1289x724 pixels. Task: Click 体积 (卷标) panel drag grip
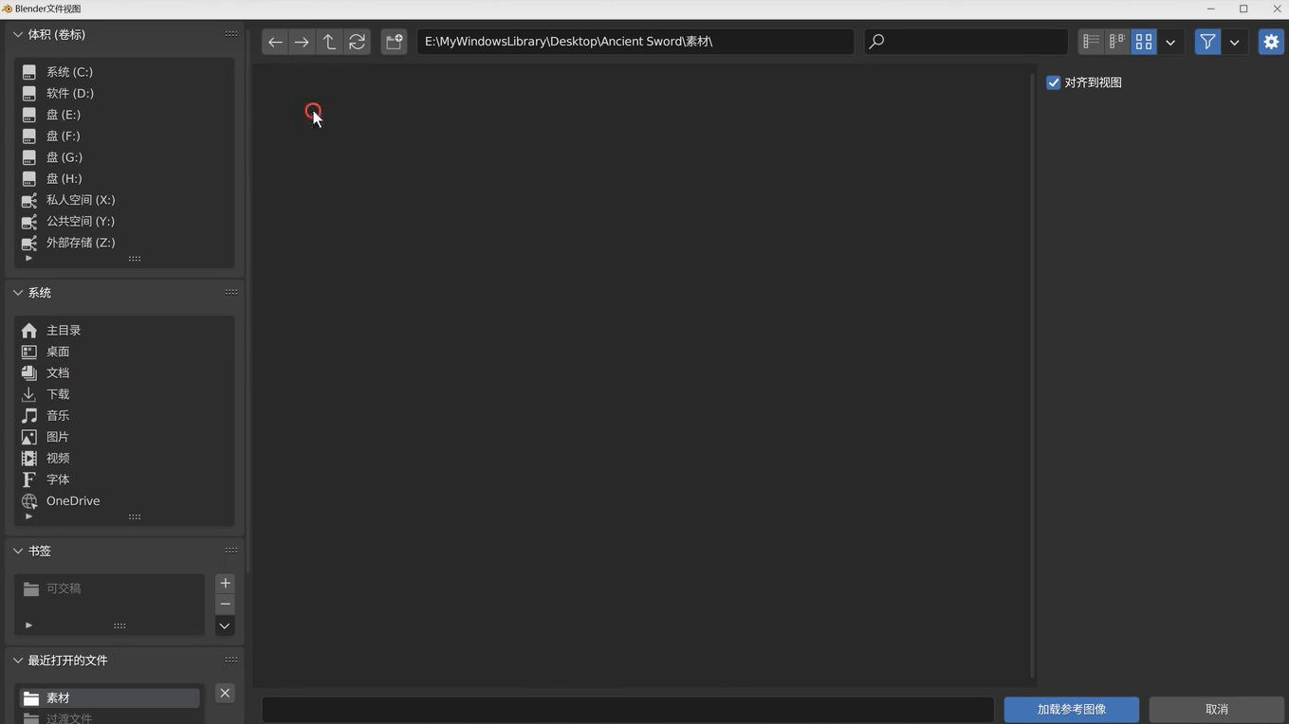coord(231,34)
